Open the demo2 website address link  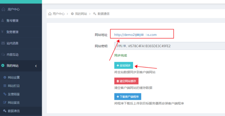(135, 35)
